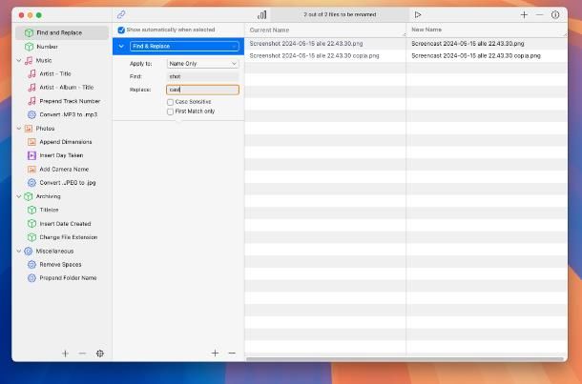Sort by the New Name column header
The height and width of the screenshot is (384, 582).
[x=487, y=30]
